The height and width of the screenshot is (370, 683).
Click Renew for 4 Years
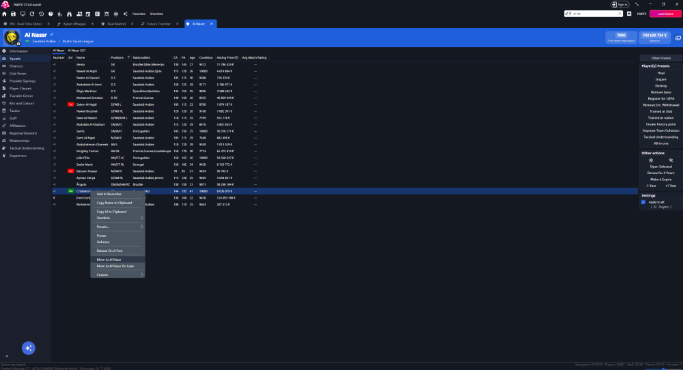click(660, 173)
